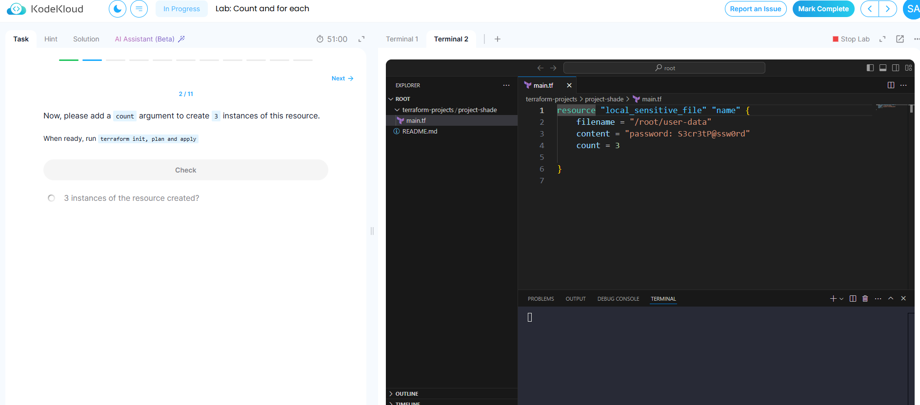920x405 pixels.
Task: Open the lab in a new window
Action: click(900, 39)
